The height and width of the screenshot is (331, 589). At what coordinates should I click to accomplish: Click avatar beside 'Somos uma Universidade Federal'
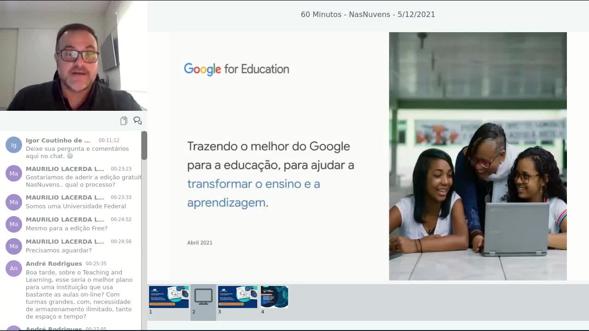(x=14, y=202)
